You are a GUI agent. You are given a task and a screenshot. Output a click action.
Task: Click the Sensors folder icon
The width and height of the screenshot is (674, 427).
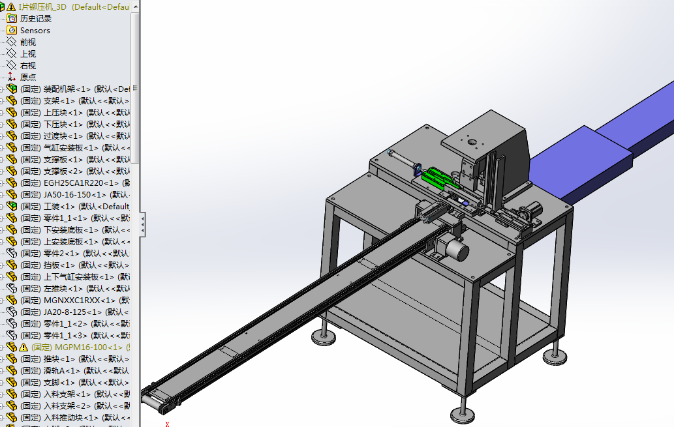coord(12,30)
